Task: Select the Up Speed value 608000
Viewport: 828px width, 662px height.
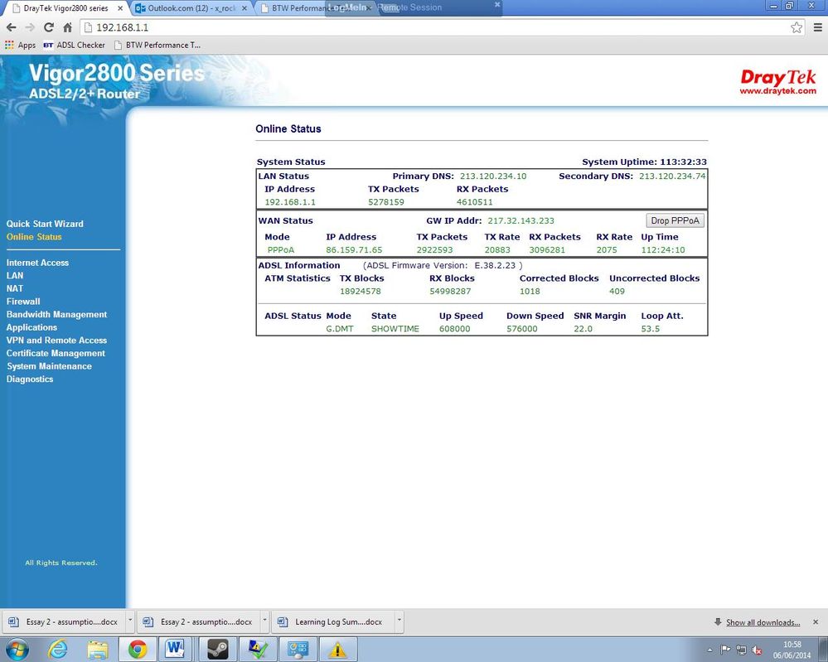Action: coord(455,329)
